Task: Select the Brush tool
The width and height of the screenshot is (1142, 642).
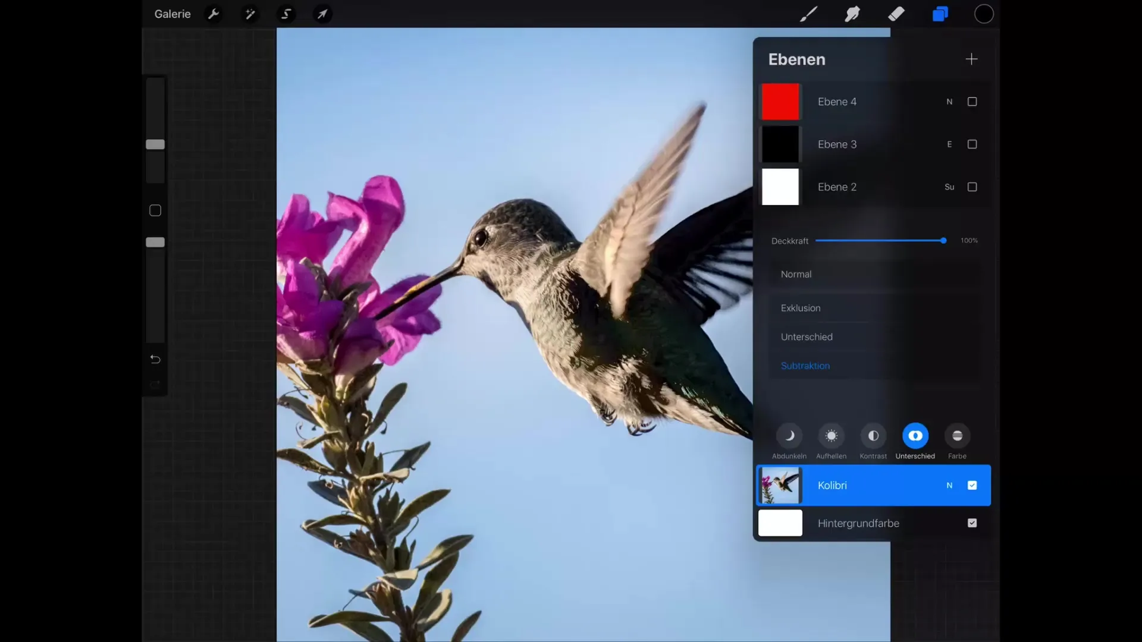Action: 808,14
